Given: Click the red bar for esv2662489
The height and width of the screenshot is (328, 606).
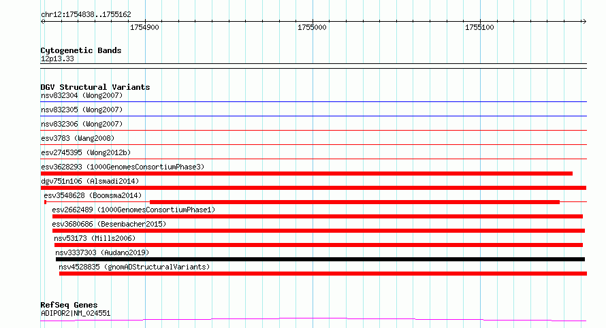Looking at the screenshot, I should click(317, 216).
